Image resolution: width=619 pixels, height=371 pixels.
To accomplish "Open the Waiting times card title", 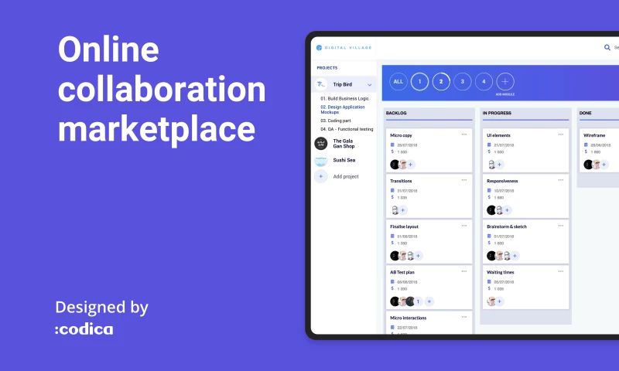I will pyautogui.click(x=501, y=272).
